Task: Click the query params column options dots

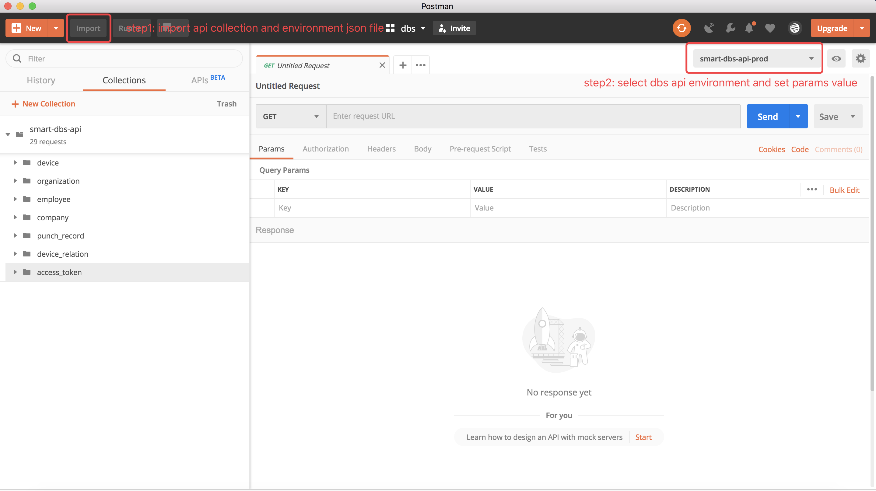Action: [x=812, y=189]
